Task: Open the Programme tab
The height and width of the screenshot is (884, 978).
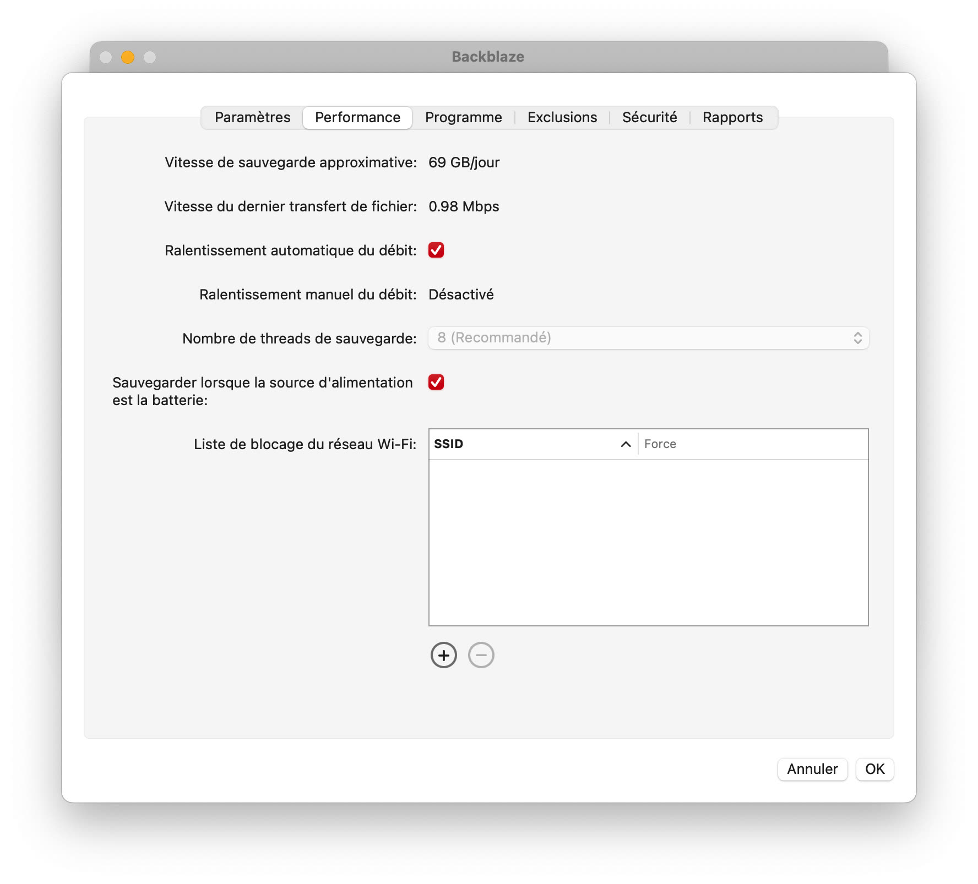Action: pos(463,117)
